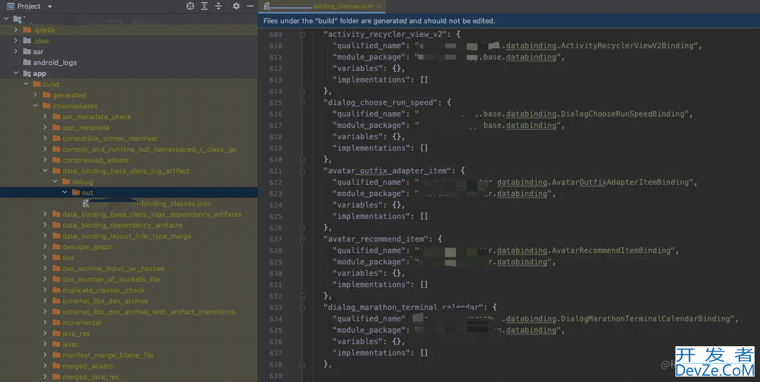Viewport: 760px width, 382px height.
Task: Collapse the intermediates folder chevron
Action: click(36, 106)
